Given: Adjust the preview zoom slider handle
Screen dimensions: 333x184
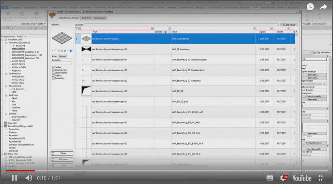Looking at the screenshot, I should pyautogui.click(x=71, y=51).
